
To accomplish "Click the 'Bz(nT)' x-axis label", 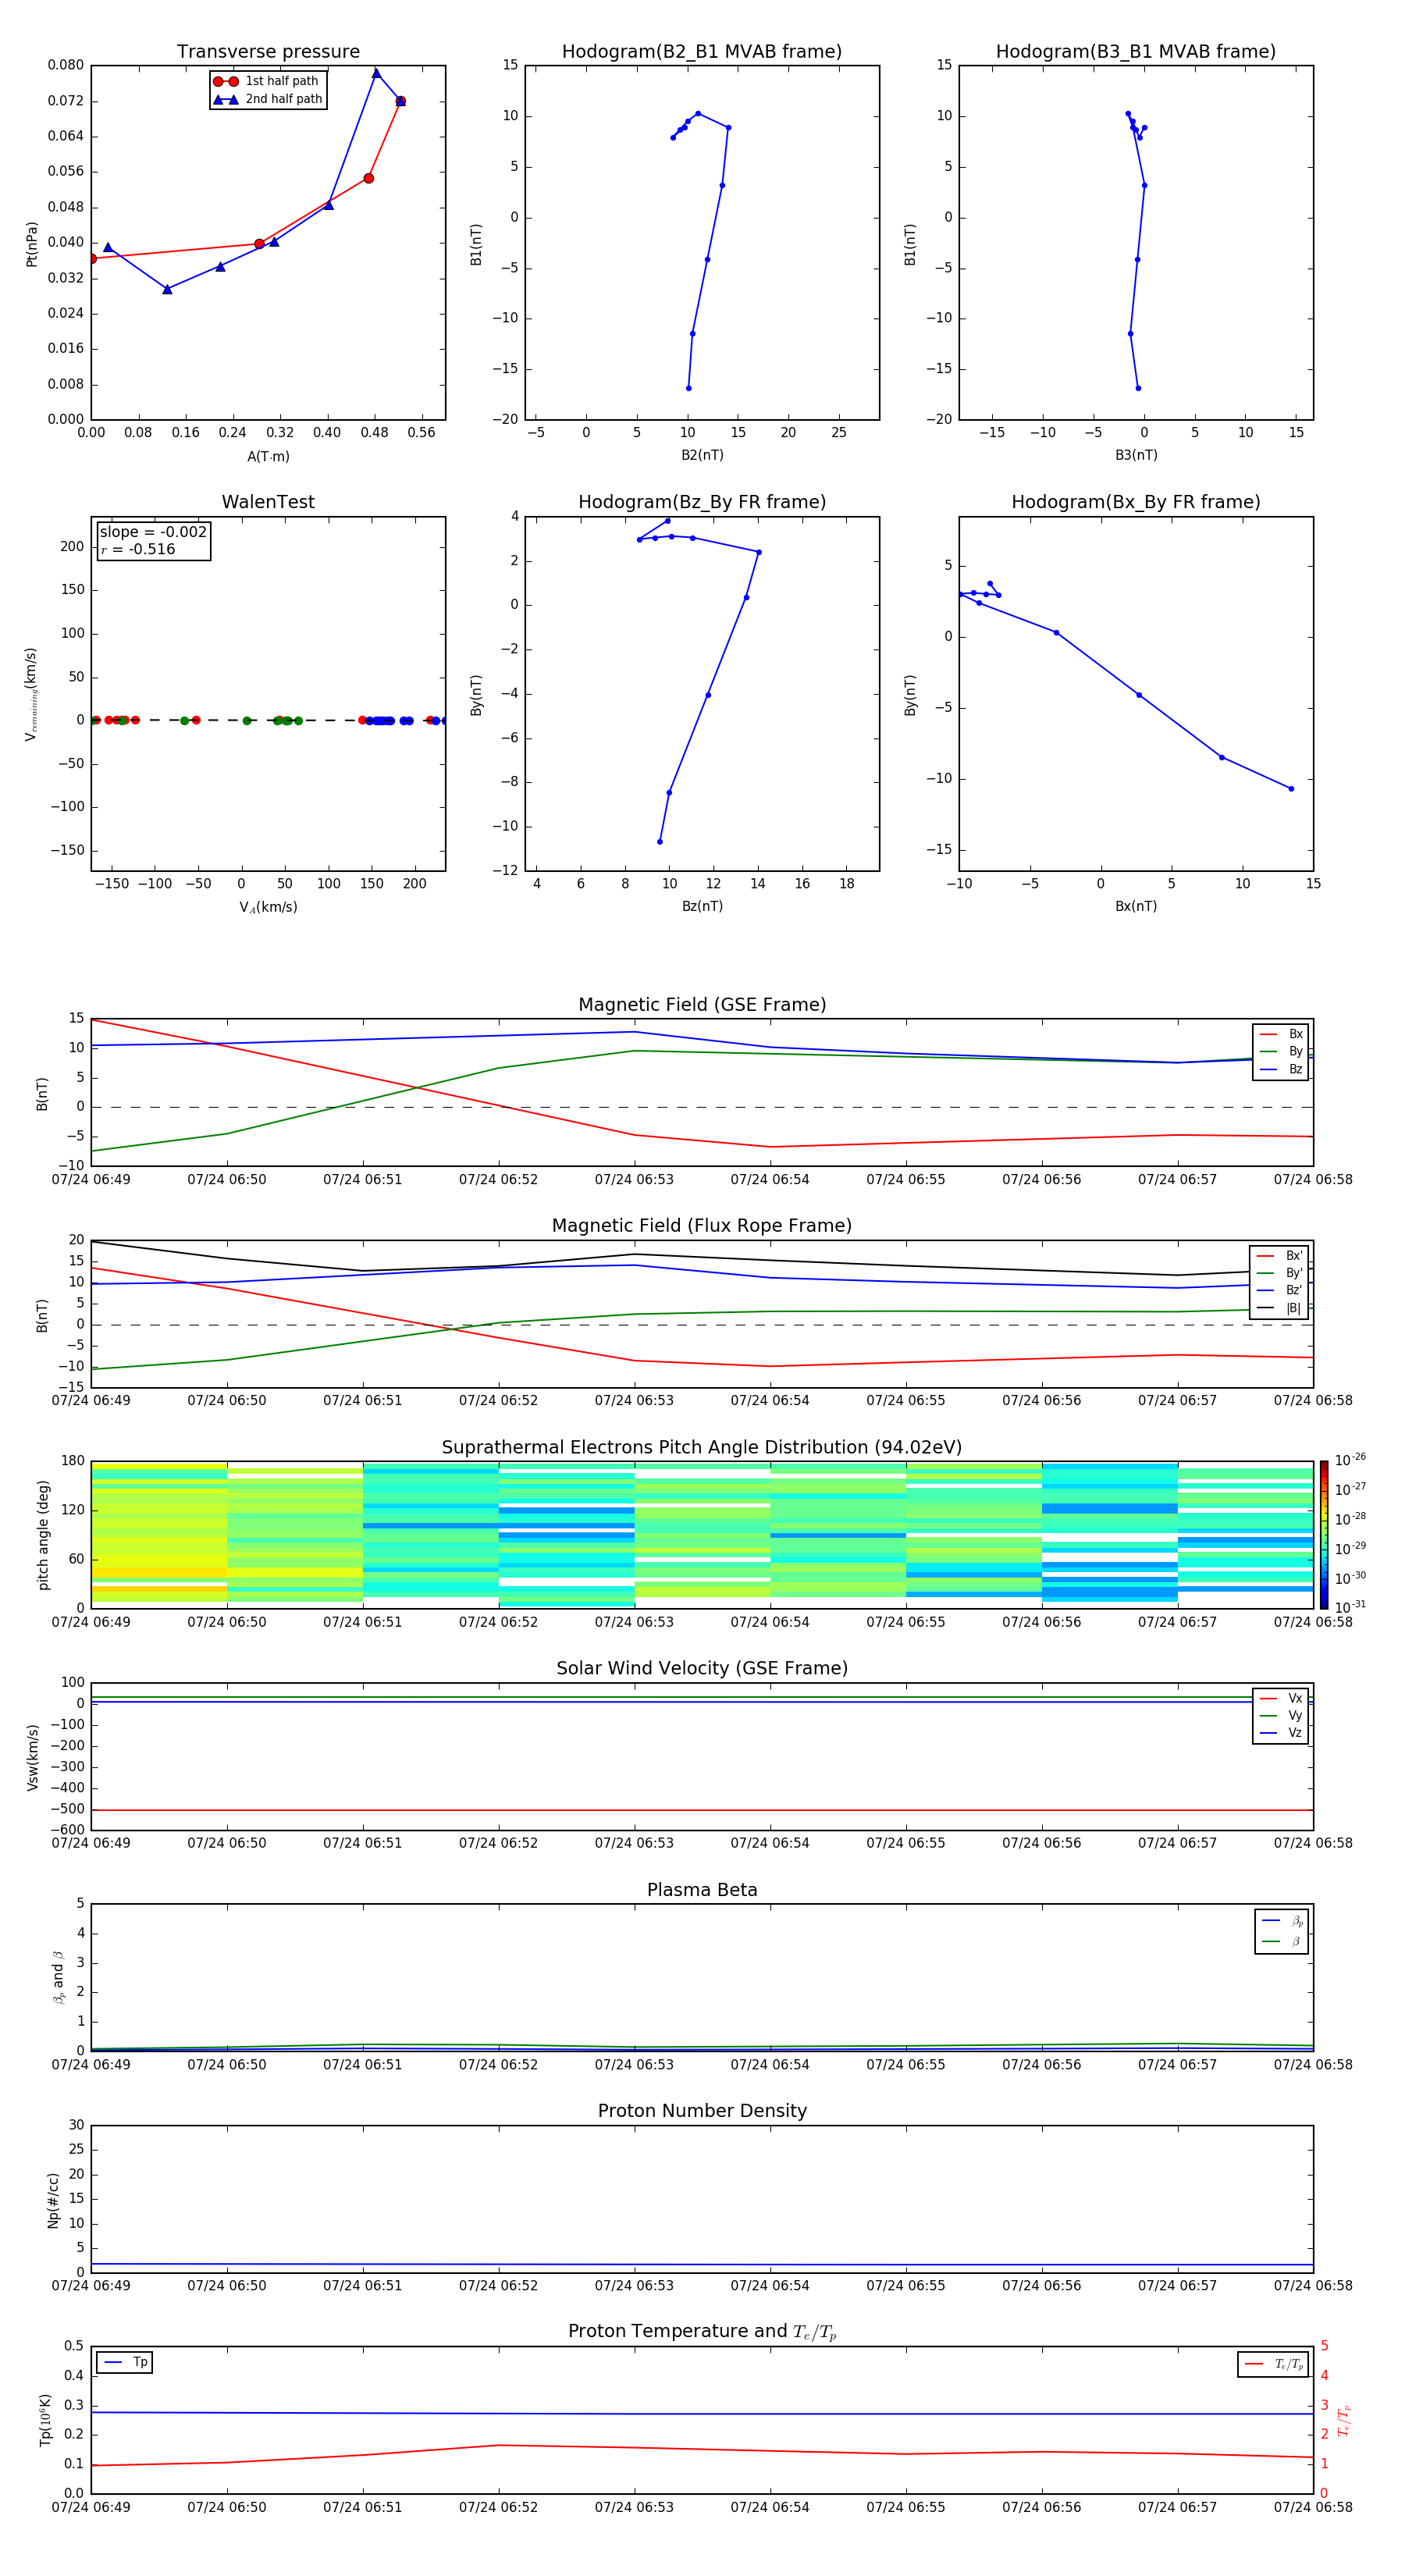I will pyautogui.click(x=702, y=906).
